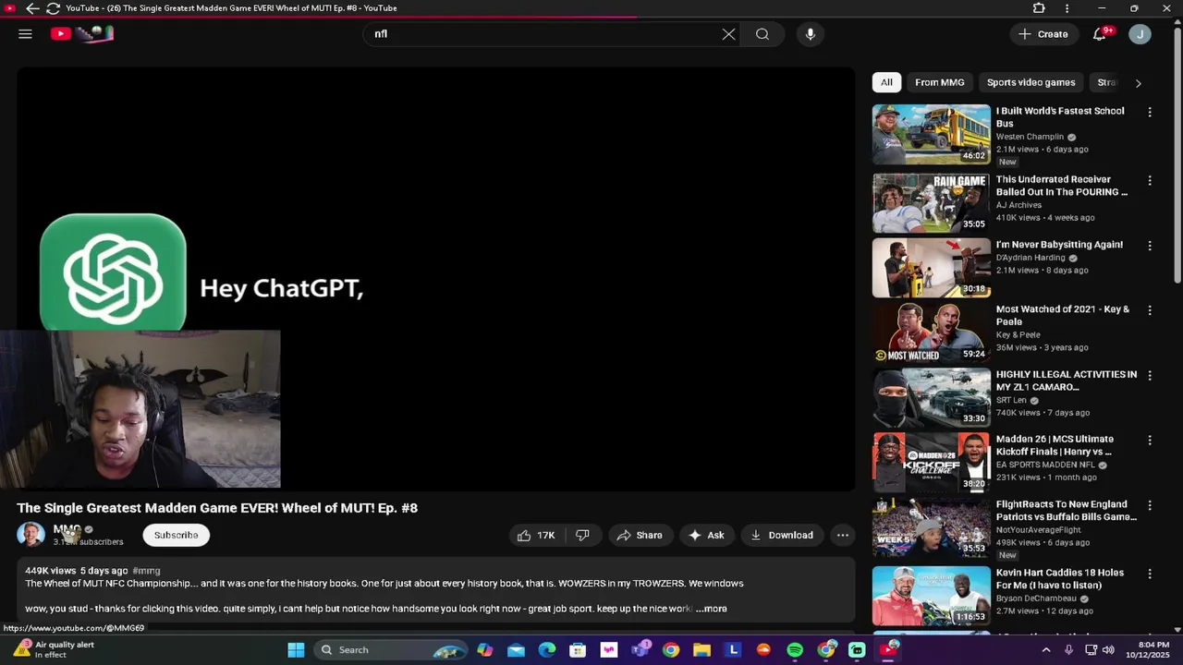Open the #mmg hashtag link
The height and width of the screenshot is (665, 1183).
click(x=146, y=571)
